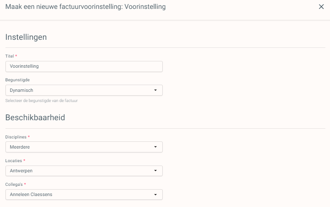Close the factuurvoorinstelling dialog with the X icon
330x207 pixels.
(321, 7)
